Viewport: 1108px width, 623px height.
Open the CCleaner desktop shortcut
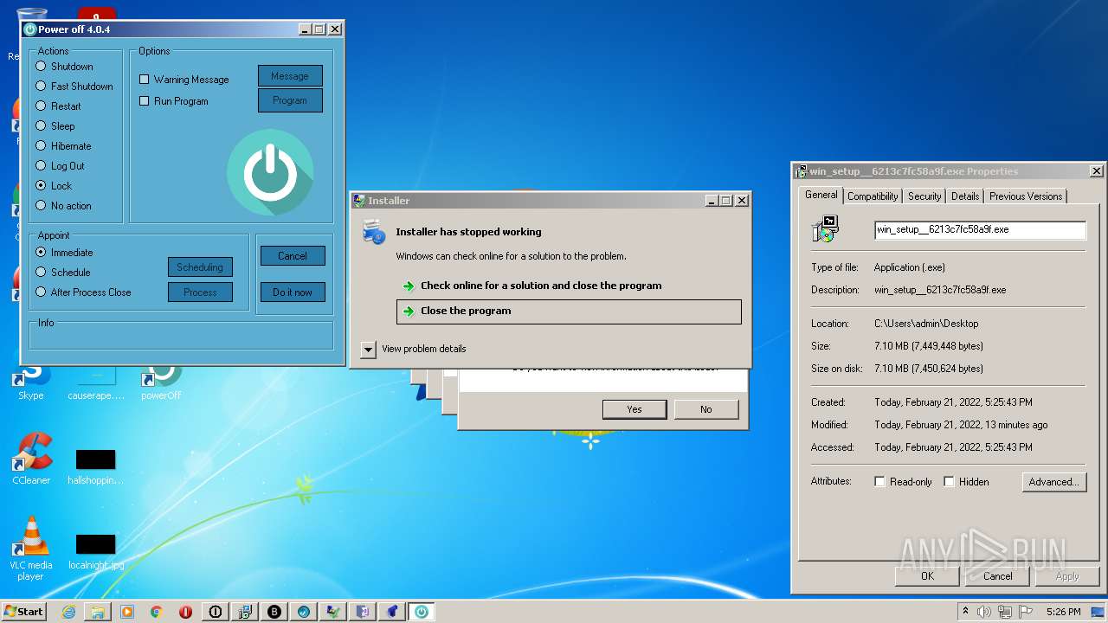pyautogui.click(x=31, y=459)
